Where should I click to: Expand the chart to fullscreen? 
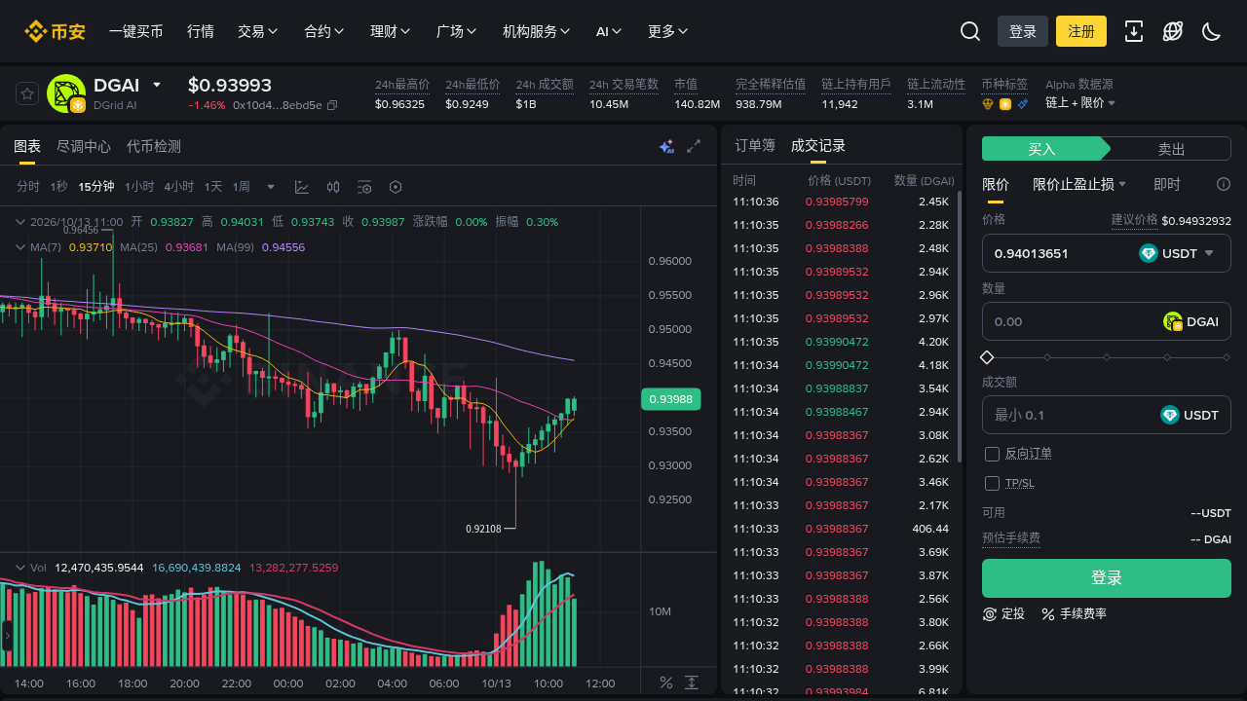pos(694,146)
